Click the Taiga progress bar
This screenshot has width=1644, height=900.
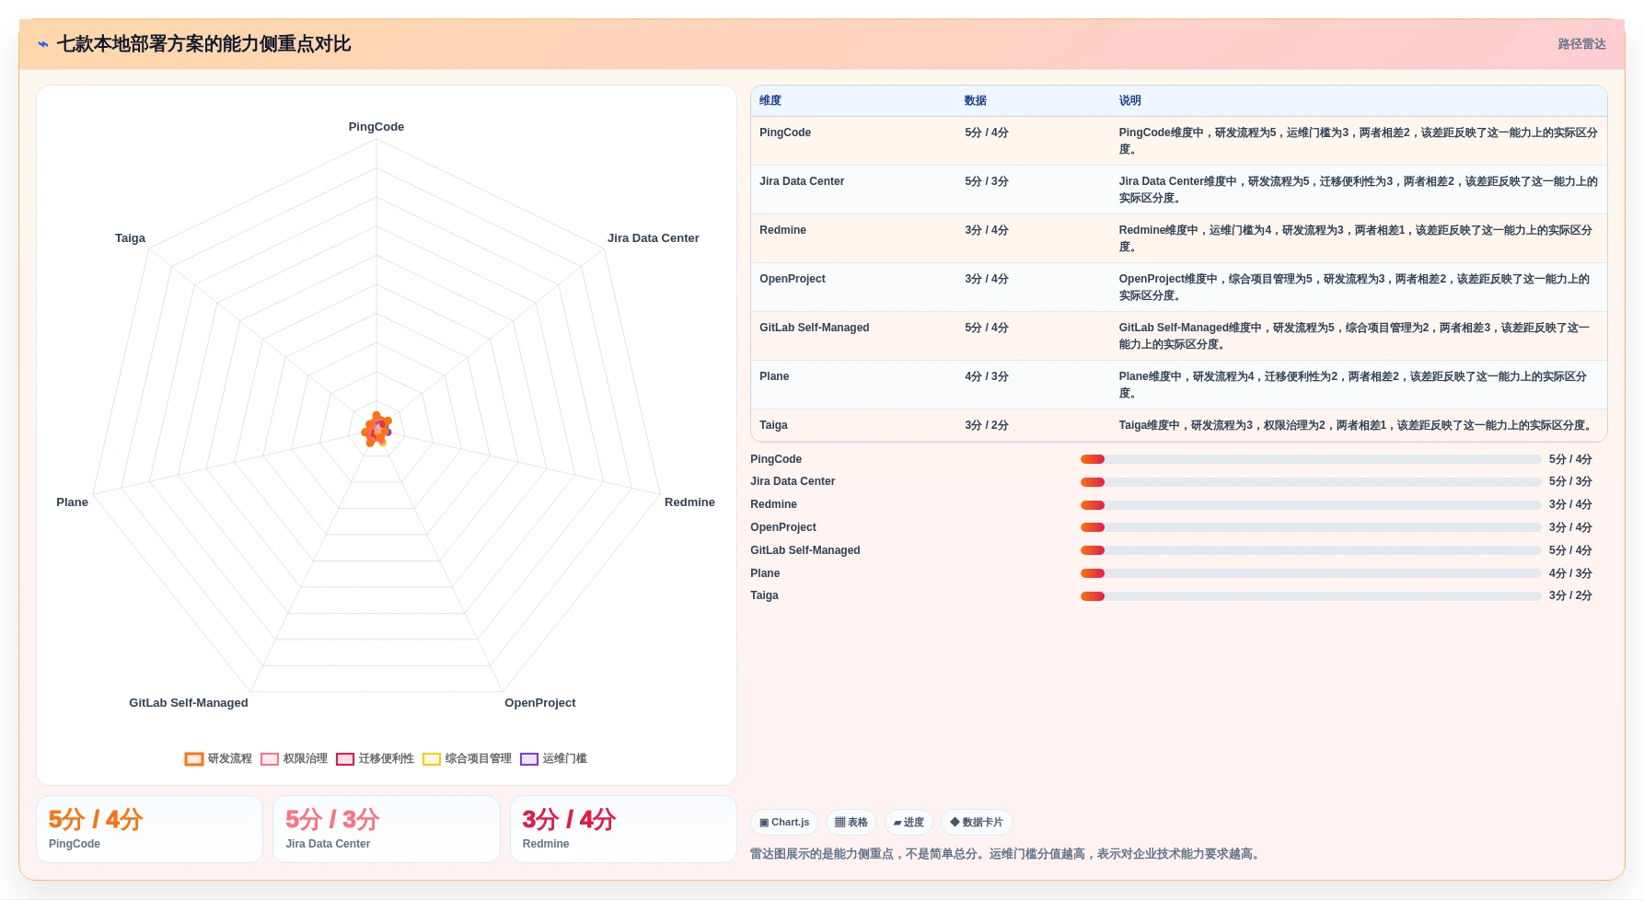point(1311,596)
